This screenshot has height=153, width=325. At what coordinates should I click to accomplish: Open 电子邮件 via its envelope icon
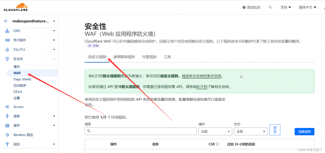(8, 40)
